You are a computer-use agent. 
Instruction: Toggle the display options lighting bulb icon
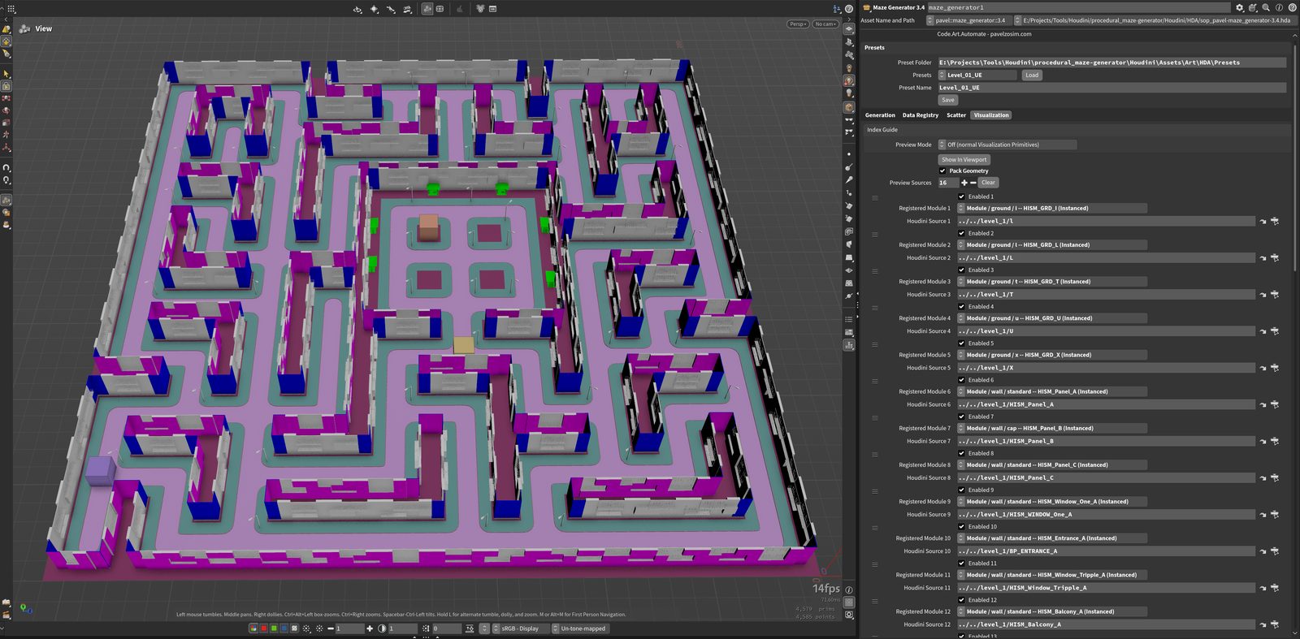pos(849,93)
